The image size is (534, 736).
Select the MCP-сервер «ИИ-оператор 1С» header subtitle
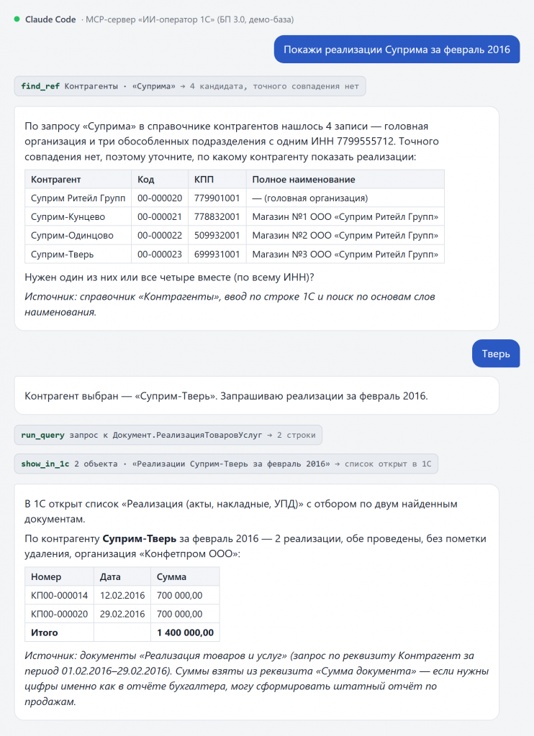click(188, 19)
